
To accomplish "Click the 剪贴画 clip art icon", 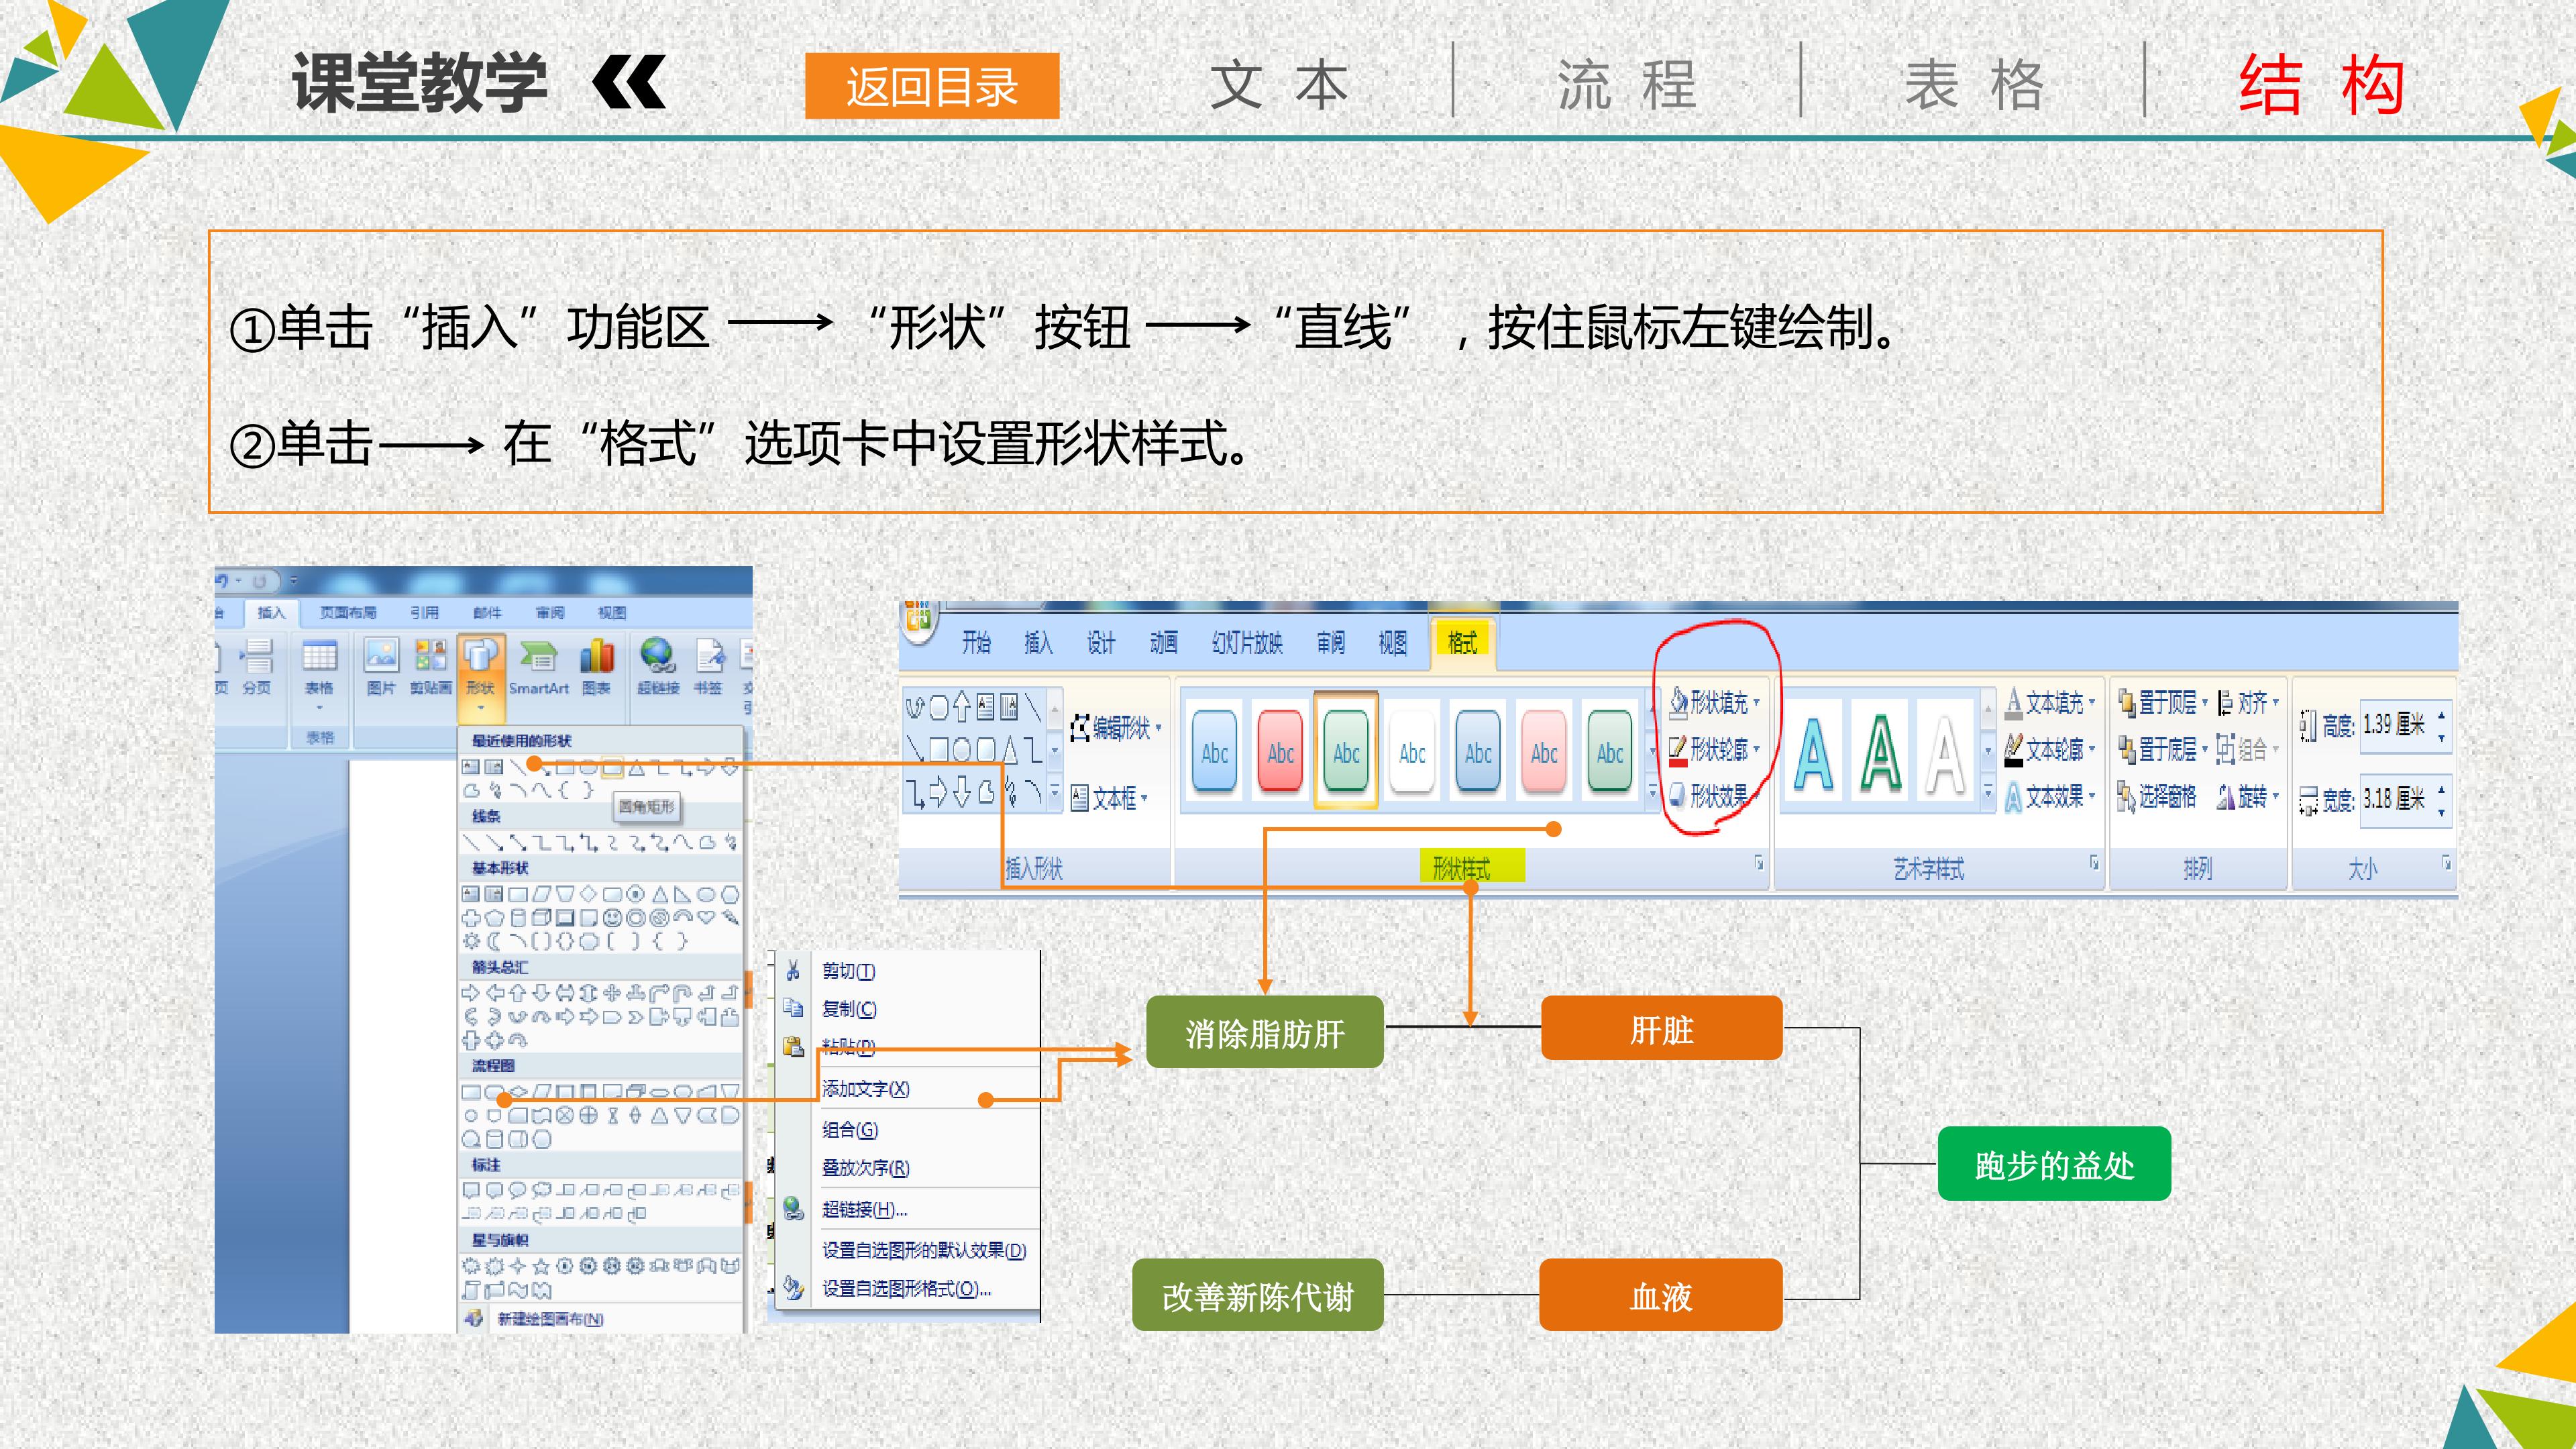I will tap(431, 667).
